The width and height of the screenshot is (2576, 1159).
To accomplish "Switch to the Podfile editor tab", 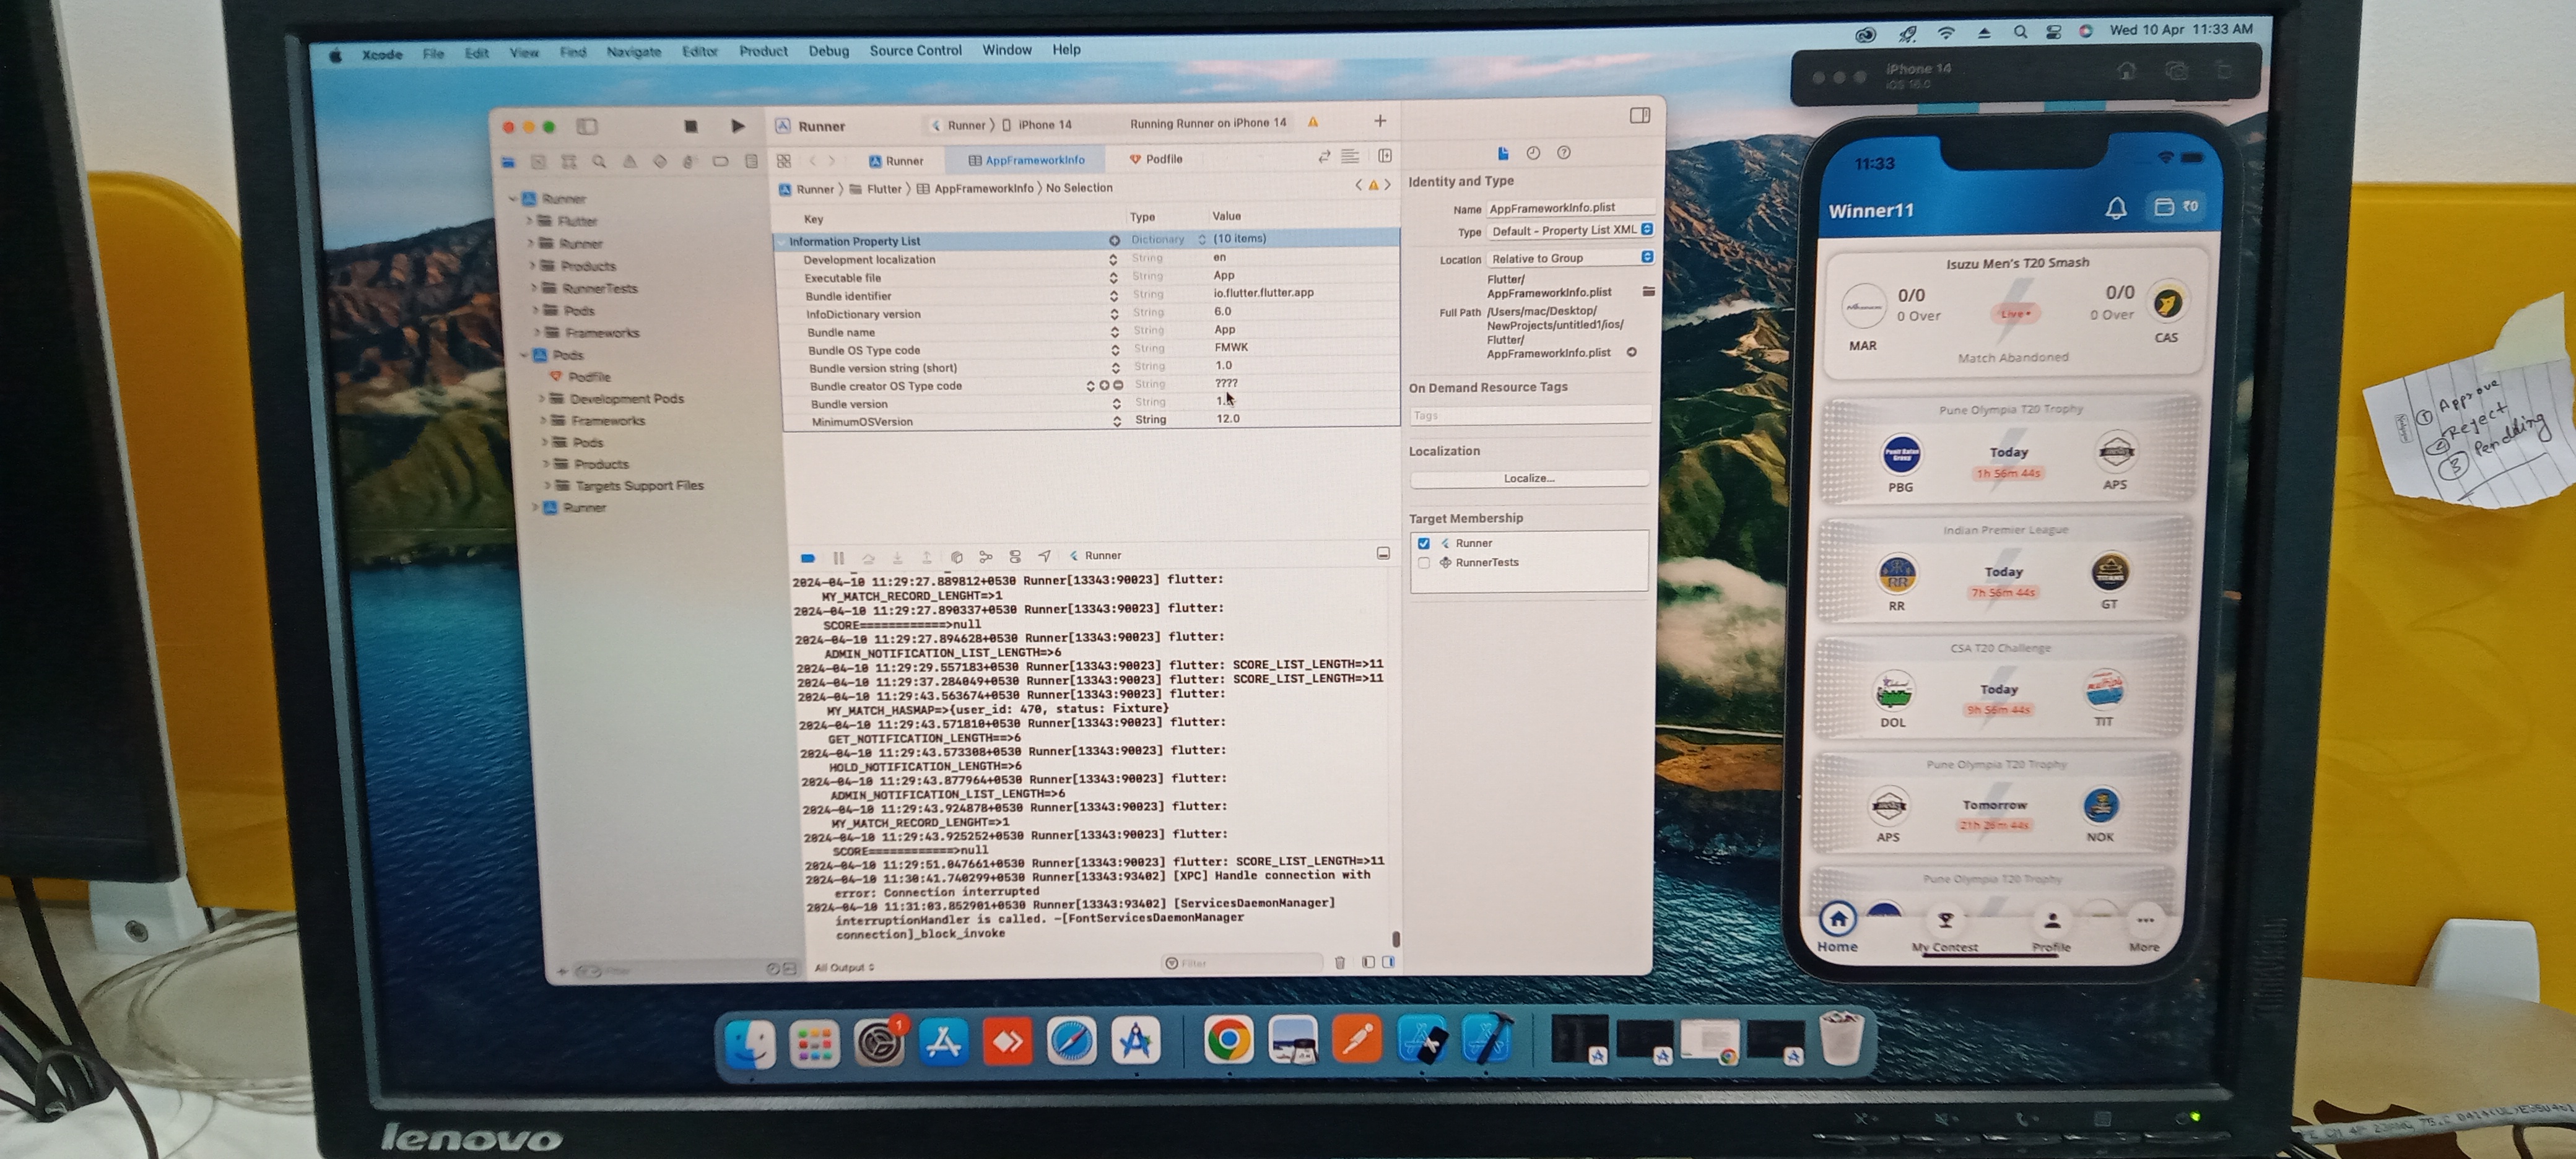I will pos(1156,159).
